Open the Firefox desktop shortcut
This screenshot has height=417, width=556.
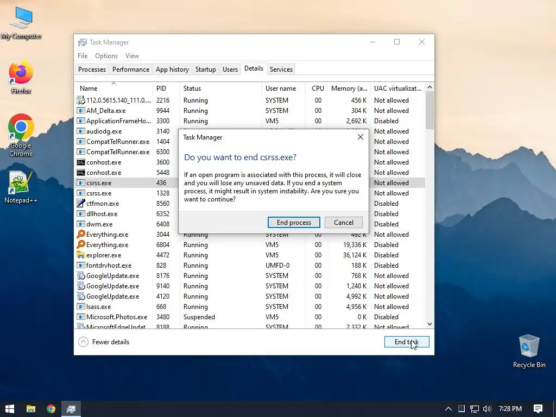tap(21, 77)
